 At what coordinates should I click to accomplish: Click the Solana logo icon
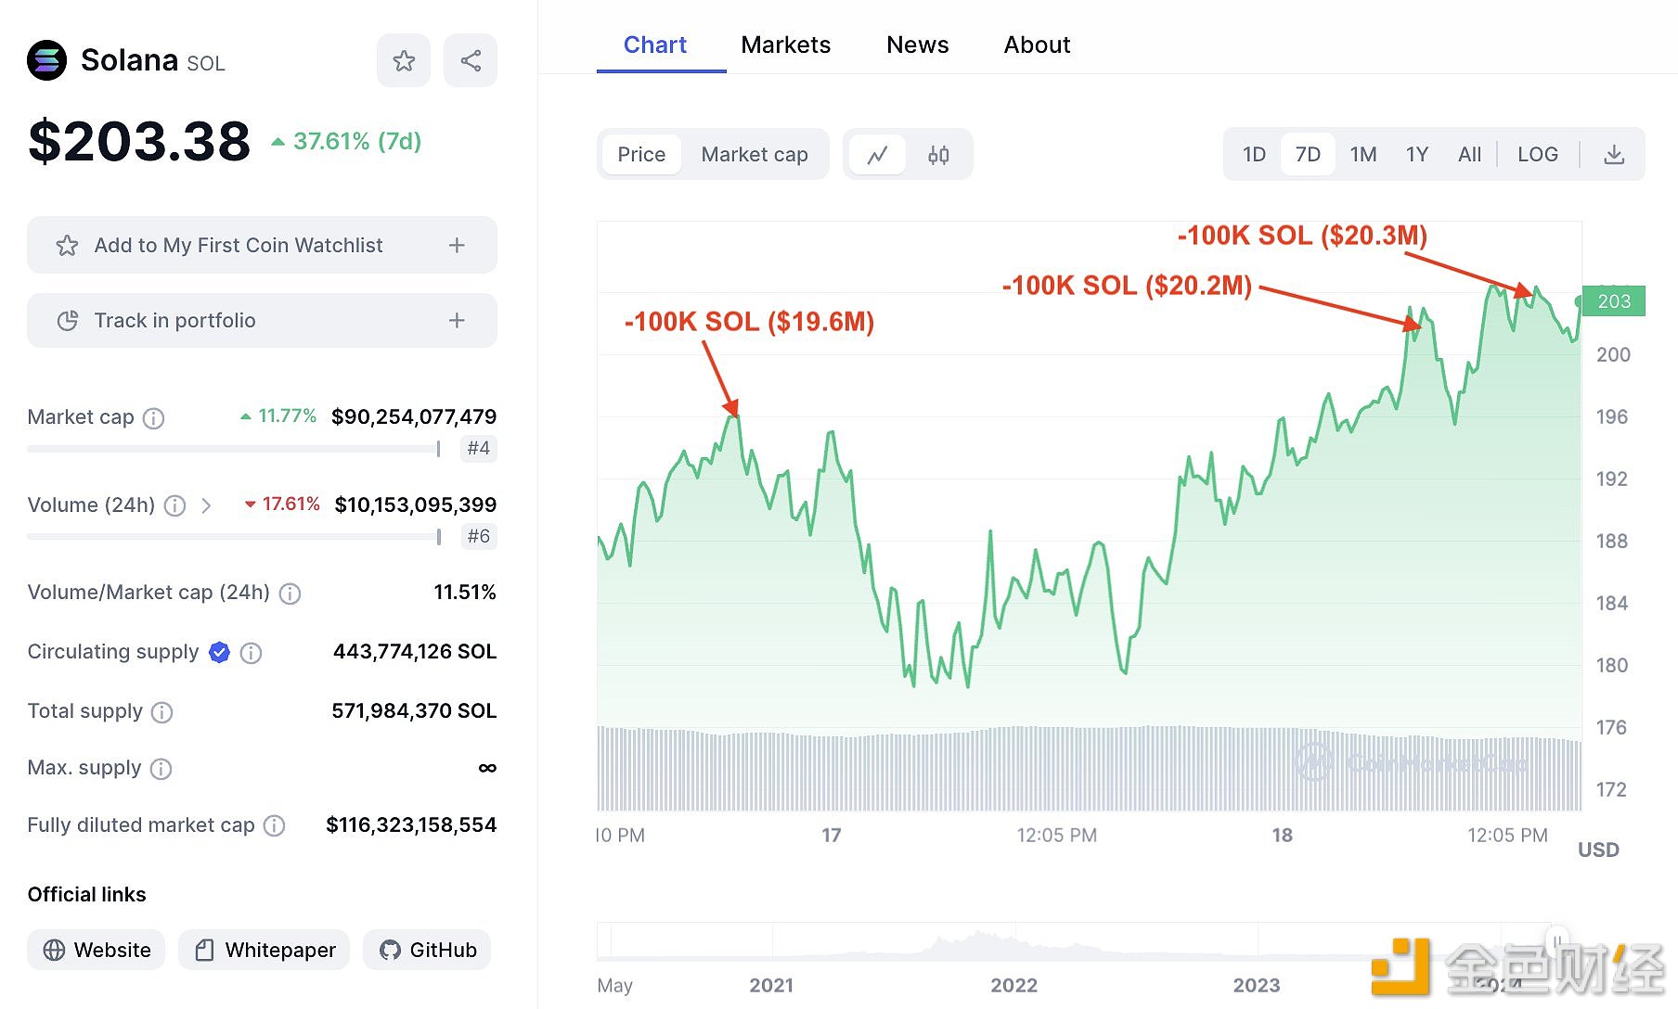(x=46, y=60)
